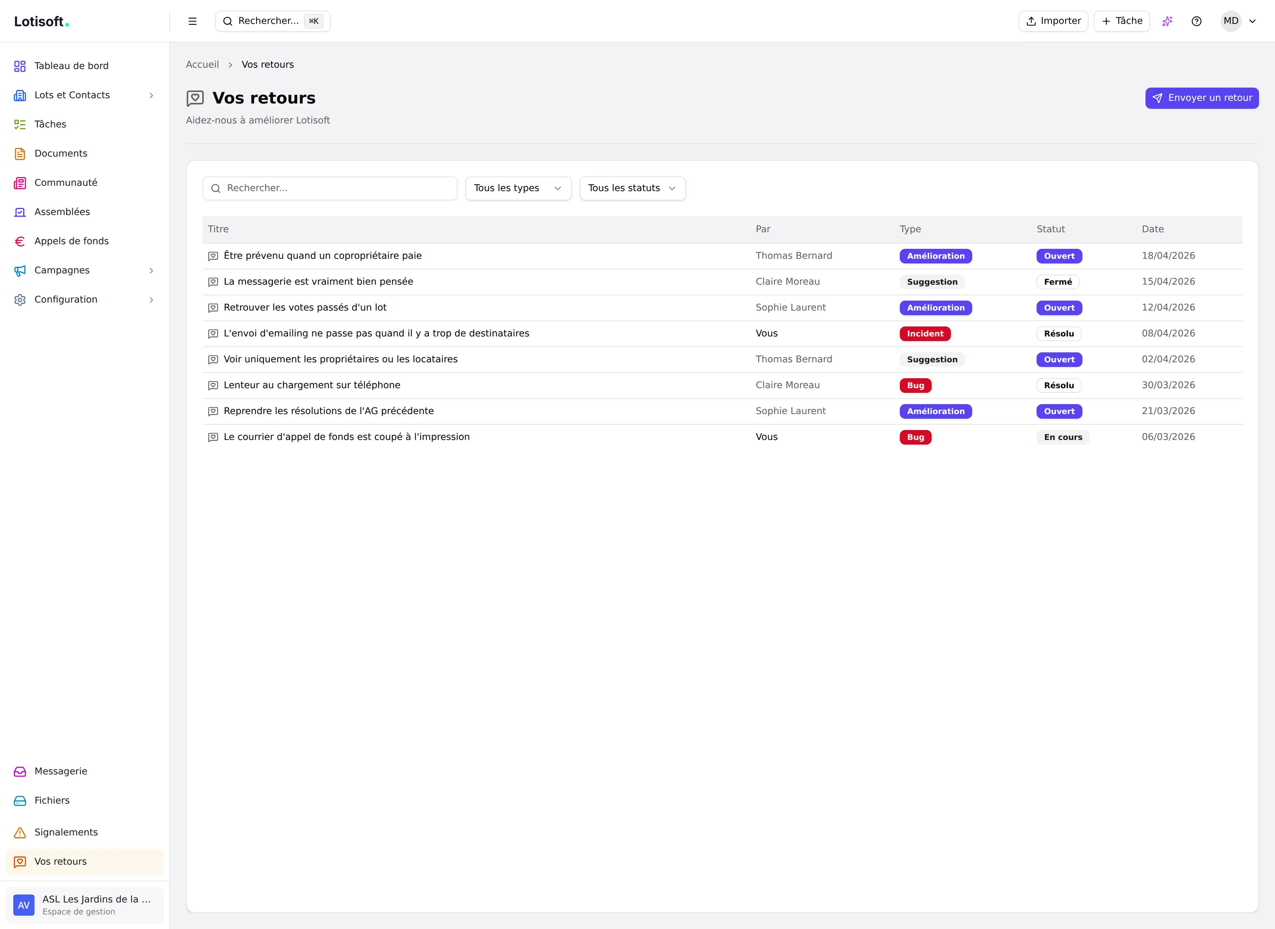The width and height of the screenshot is (1275, 929).
Task: Open 'Voir uniquement les propriétaires ou les locataires'
Action: [340, 359]
